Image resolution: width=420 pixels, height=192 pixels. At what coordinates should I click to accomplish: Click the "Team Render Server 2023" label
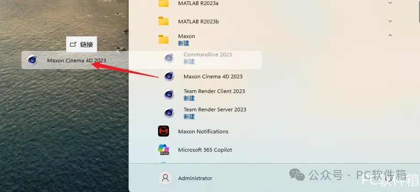click(x=215, y=110)
